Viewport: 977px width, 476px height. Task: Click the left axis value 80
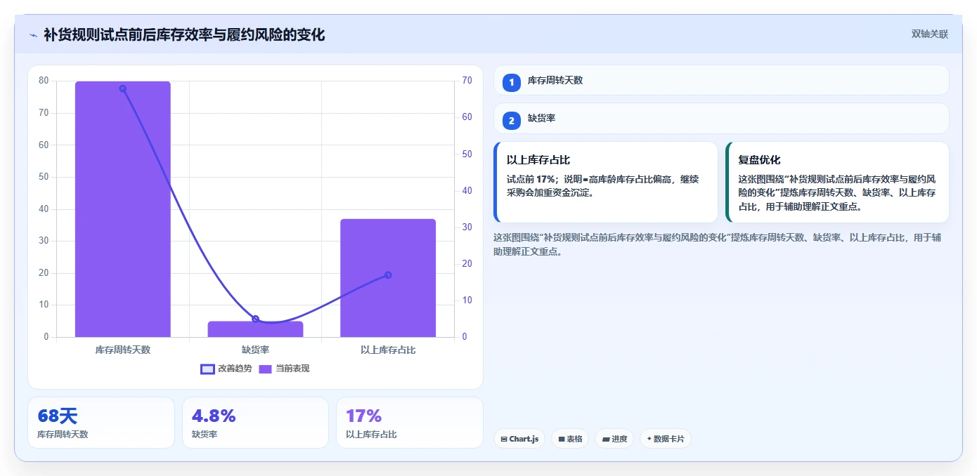click(44, 81)
